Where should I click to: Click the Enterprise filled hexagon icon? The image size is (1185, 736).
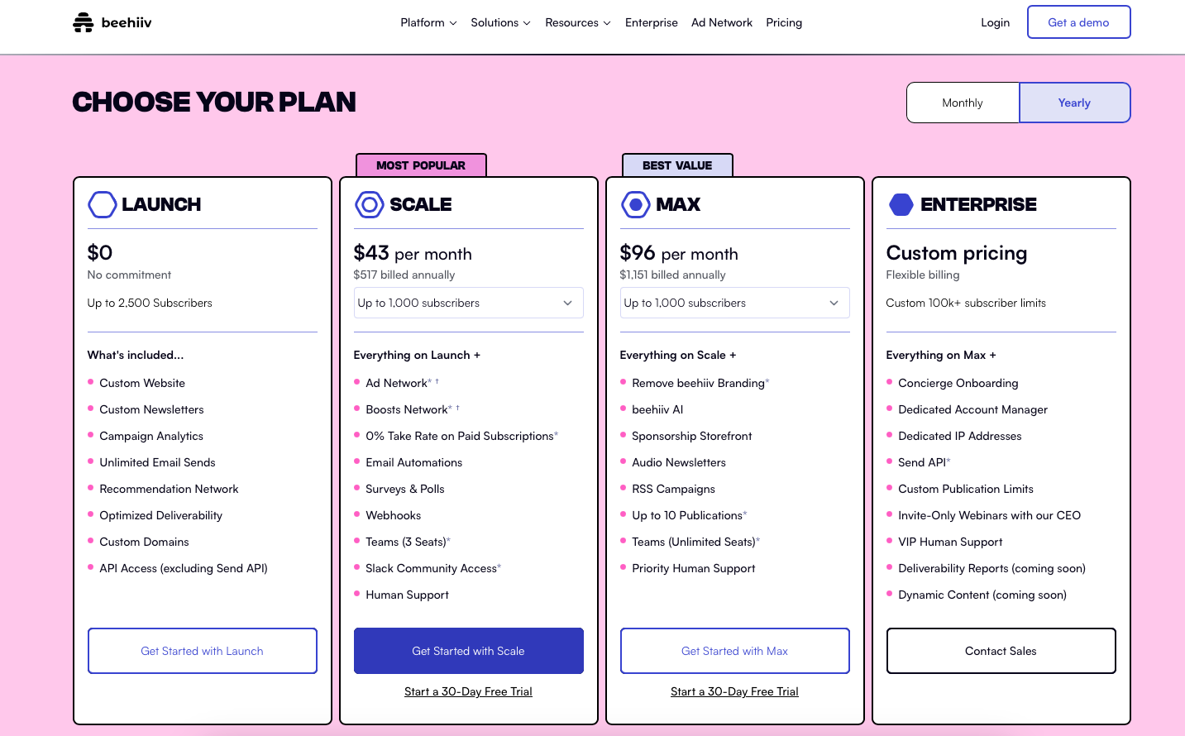pyautogui.click(x=901, y=204)
